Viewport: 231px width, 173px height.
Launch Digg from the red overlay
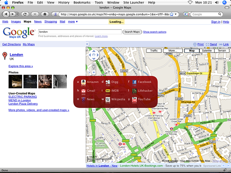pos(112,82)
